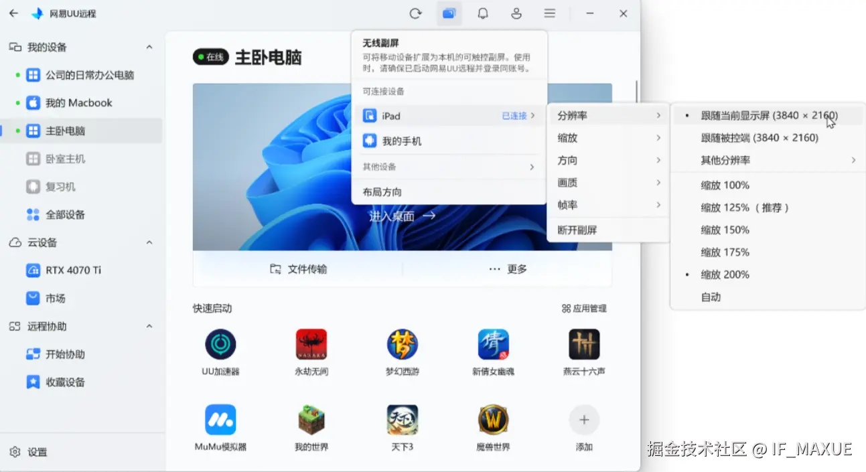Viewport: 866px width, 472px height.
Task: Select 缩放 150% option
Action: pos(768,230)
